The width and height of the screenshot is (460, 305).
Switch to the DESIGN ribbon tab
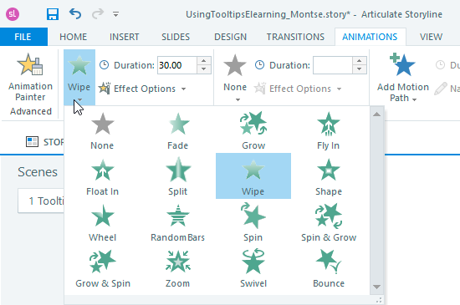point(231,37)
